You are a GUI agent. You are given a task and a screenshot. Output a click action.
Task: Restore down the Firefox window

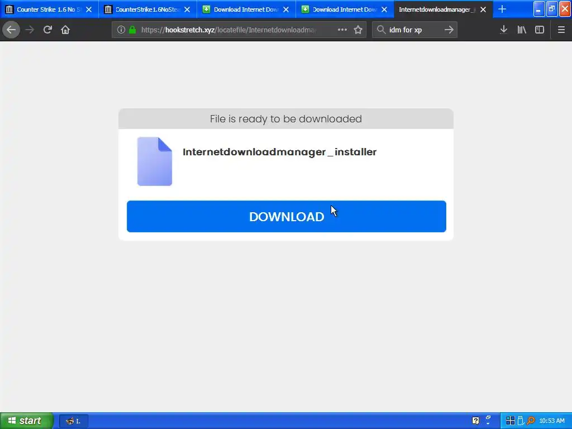click(552, 9)
